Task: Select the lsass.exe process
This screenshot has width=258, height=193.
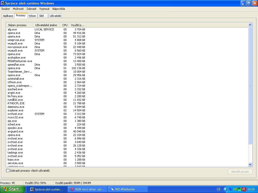Action: 46,160
